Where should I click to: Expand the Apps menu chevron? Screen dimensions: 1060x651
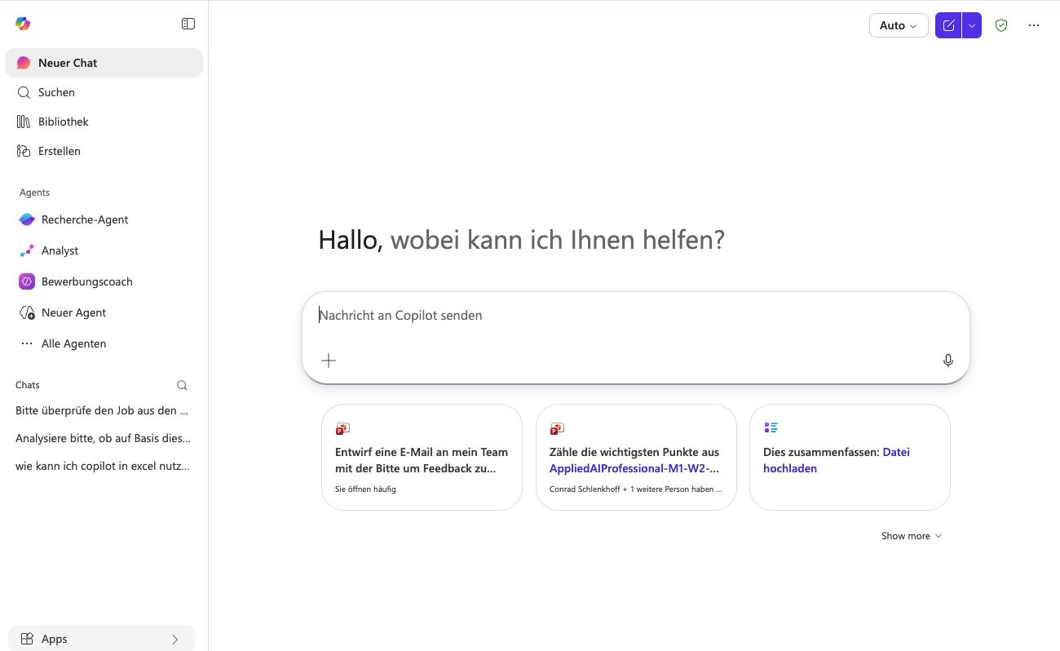174,639
